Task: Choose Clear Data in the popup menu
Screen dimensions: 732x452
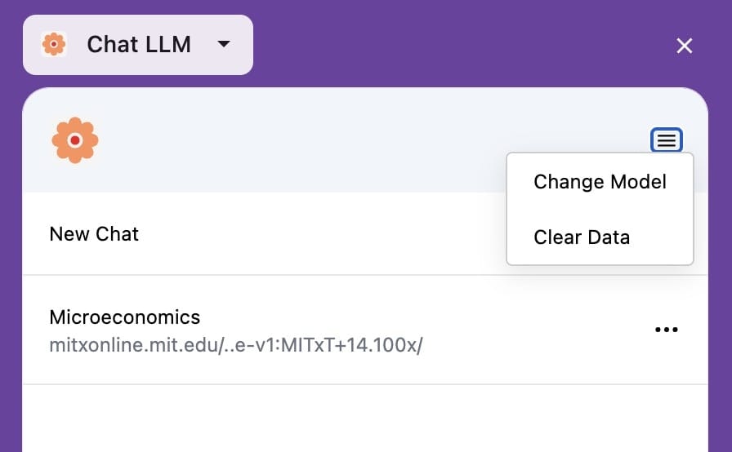Action: pos(582,237)
